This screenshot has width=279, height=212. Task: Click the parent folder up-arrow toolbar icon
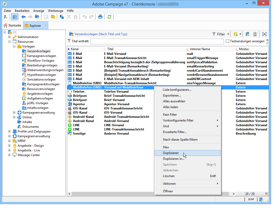[x=37, y=17]
